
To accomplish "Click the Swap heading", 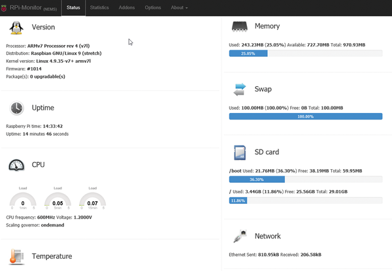I will [x=263, y=89].
